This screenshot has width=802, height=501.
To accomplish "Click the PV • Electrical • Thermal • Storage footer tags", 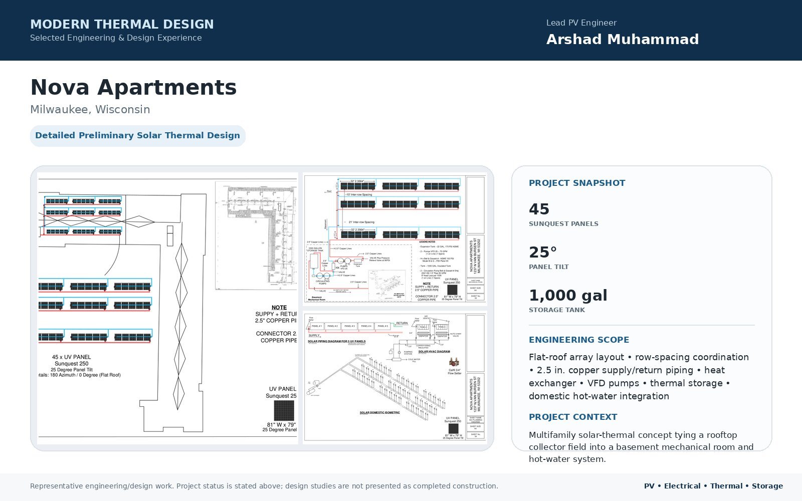I will click(x=713, y=486).
